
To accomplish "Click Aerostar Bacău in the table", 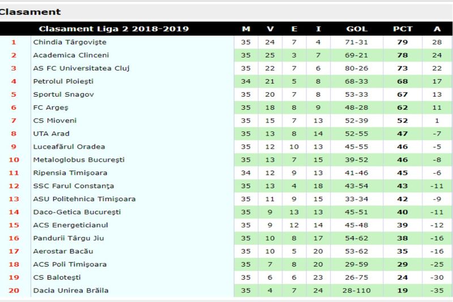I will (63, 251).
